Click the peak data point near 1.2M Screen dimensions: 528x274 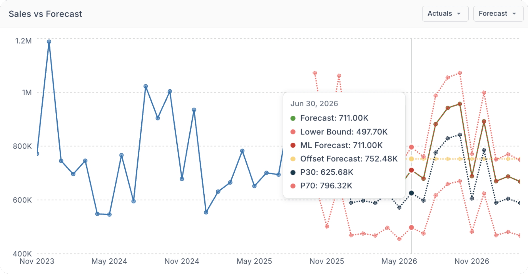pyautogui.click(x=49, y=41)
